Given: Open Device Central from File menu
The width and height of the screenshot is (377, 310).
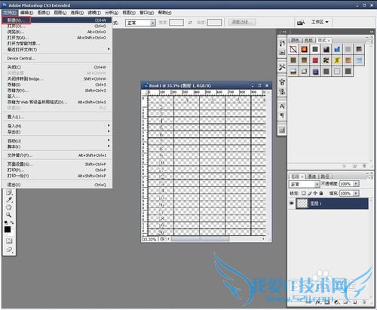Looking at the screenshot, I should click(57, 58).
